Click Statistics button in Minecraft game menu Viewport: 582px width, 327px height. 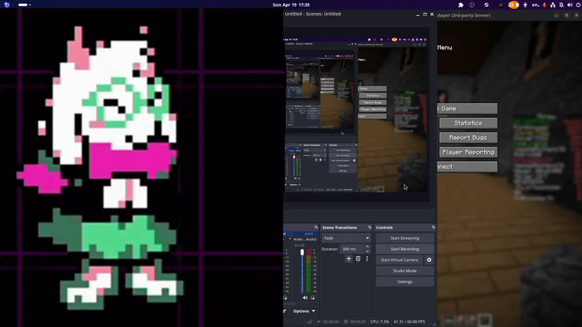point(468,123)
